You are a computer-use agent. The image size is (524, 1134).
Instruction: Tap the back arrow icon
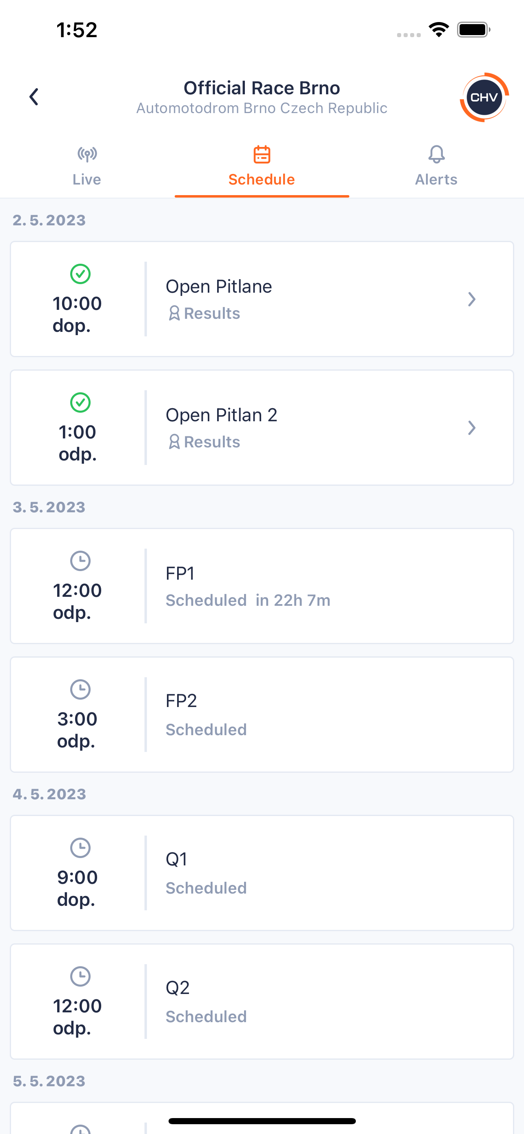tap(34, 96)
